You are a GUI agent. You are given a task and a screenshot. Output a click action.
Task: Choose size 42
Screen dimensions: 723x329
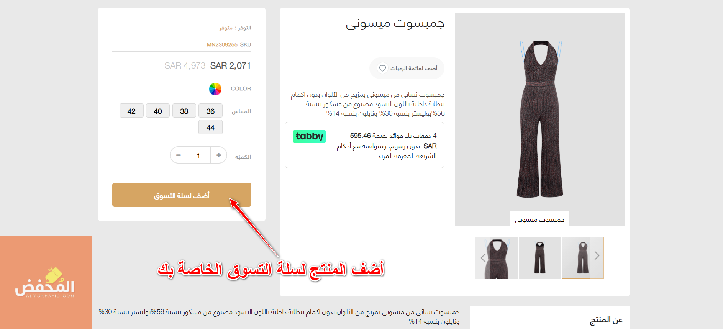point(131,111)
